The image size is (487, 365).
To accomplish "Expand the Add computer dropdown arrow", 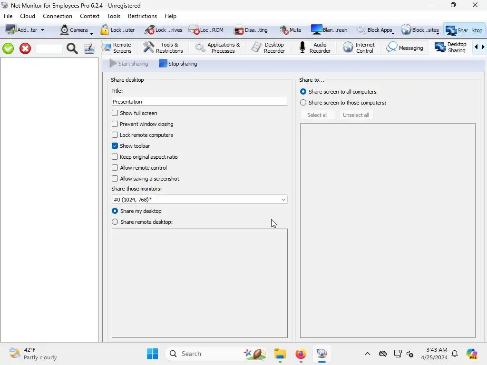I will tap(42, 30).
